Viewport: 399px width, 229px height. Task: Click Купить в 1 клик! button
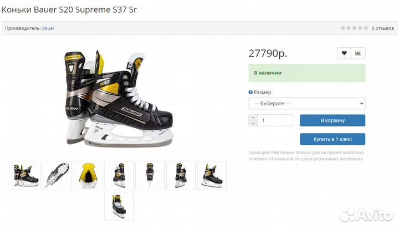(x=332, y=139)
